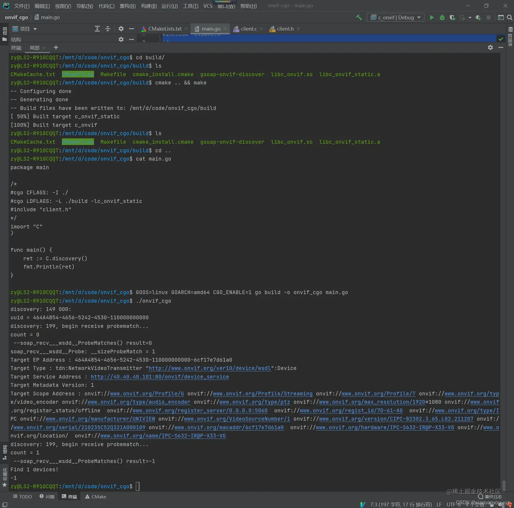514x508 pixels.
Task: Click the Build hammer icon
Action: click(x=359, y=17)
